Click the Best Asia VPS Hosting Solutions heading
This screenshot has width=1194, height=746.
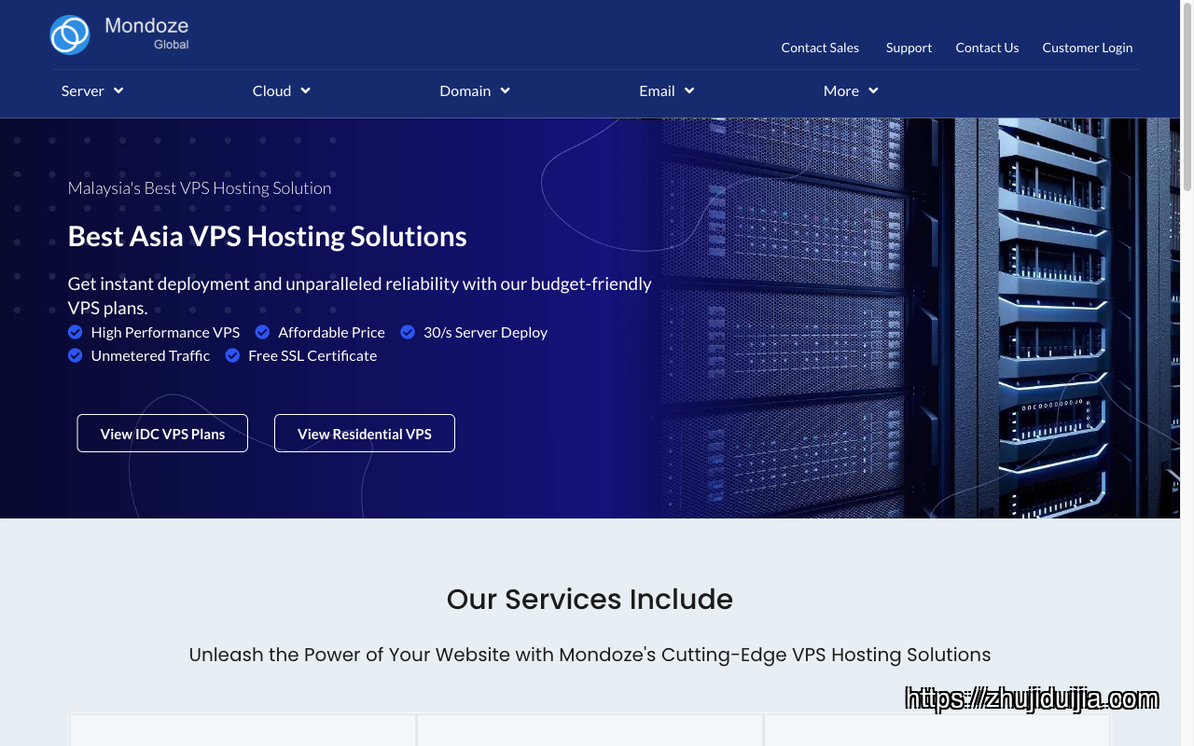(x=267, y=236)
